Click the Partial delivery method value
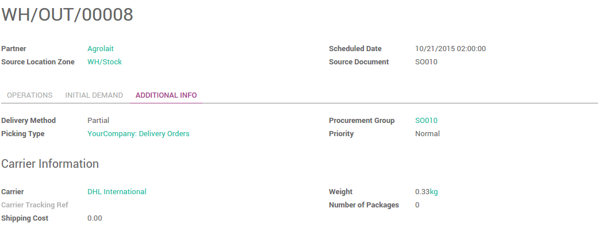The image size is (598, 235). [98, 121]
